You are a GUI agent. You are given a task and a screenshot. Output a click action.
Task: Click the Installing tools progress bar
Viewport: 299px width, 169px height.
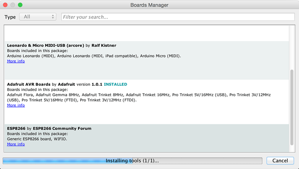[x=132, y=161]
